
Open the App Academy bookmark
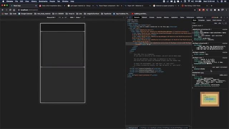point(121,14)
